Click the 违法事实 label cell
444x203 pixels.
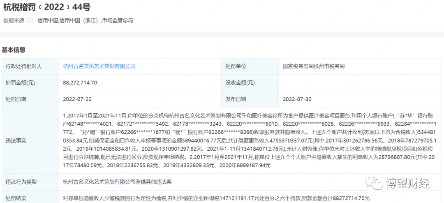point(30,141)
